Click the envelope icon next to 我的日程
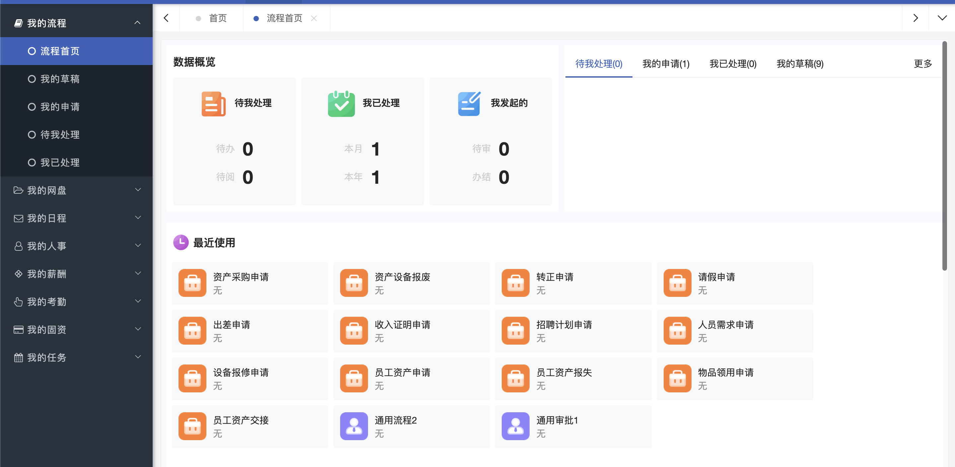The height and width of the screenshot is (467, 955). click(18, 218)
